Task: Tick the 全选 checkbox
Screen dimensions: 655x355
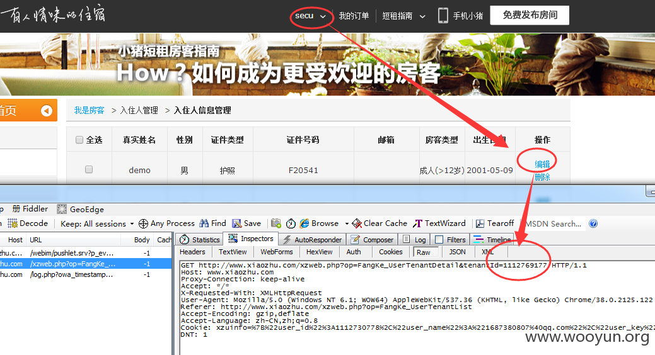Action: tap(79, 140)
